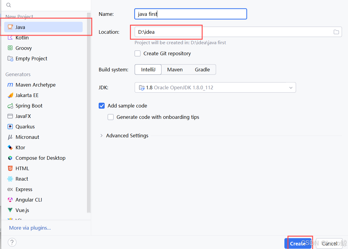Click the Compose for Desktop hexagon icon
Screen dimensions: 348x249
10,158
